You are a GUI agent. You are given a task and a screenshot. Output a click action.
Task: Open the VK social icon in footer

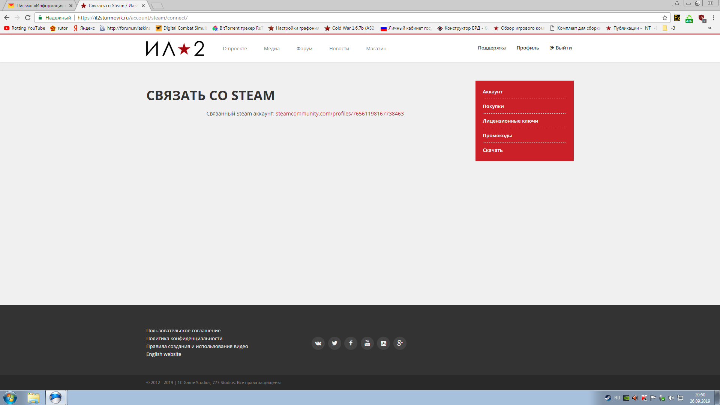(x=318, y=343)
